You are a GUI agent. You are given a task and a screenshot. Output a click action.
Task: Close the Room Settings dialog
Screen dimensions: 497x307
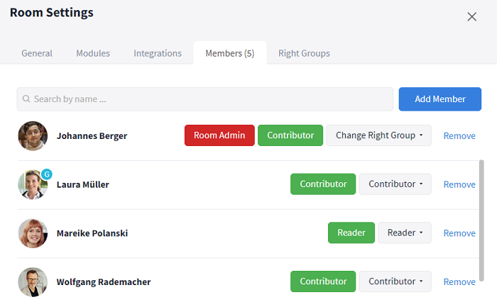click(x=472, y=17)
